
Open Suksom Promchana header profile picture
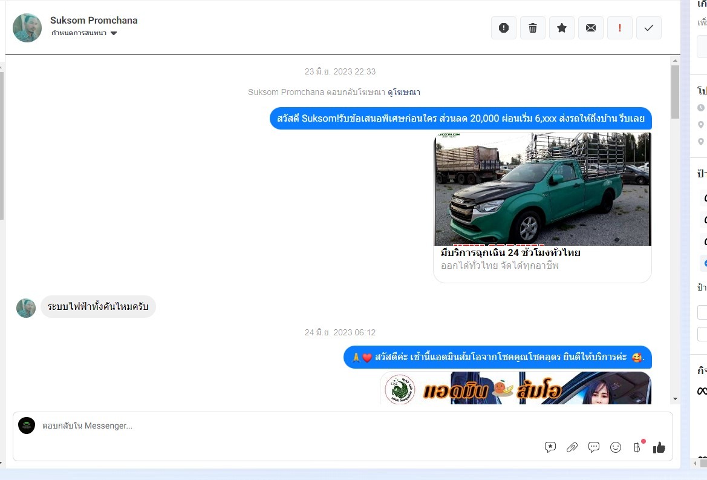(x=27, y=27)
